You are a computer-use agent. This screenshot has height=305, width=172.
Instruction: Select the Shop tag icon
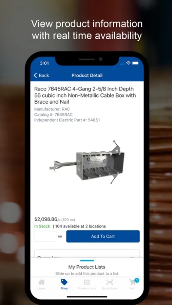point(64,282)
